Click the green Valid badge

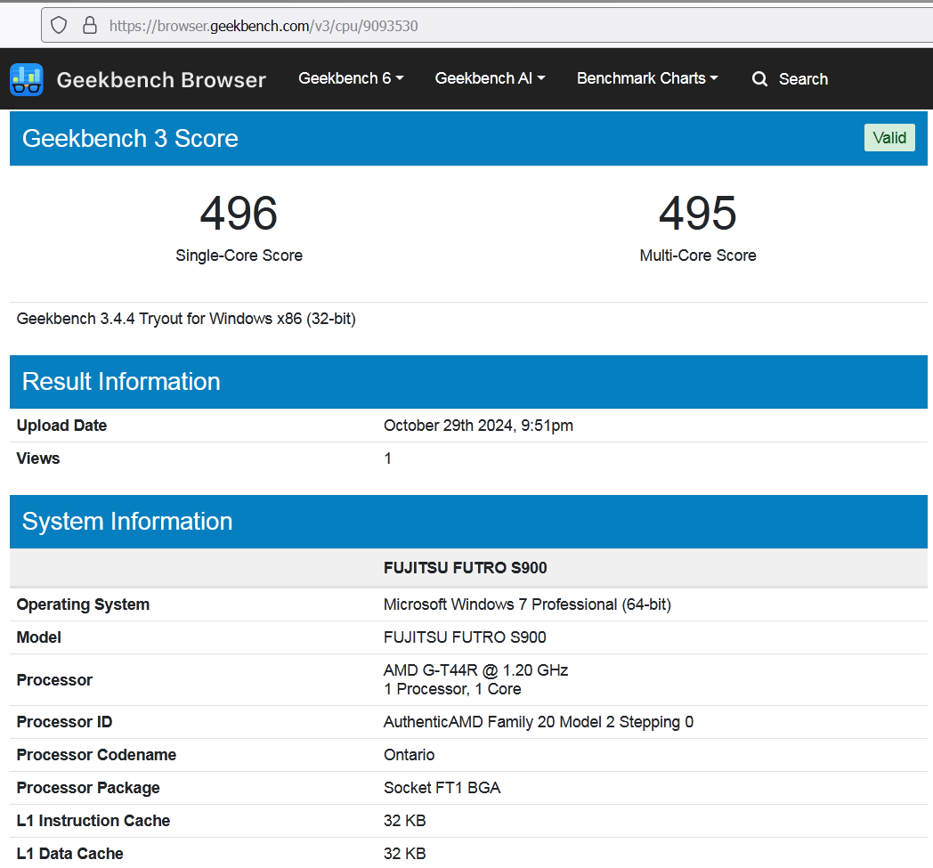point(889,138)
